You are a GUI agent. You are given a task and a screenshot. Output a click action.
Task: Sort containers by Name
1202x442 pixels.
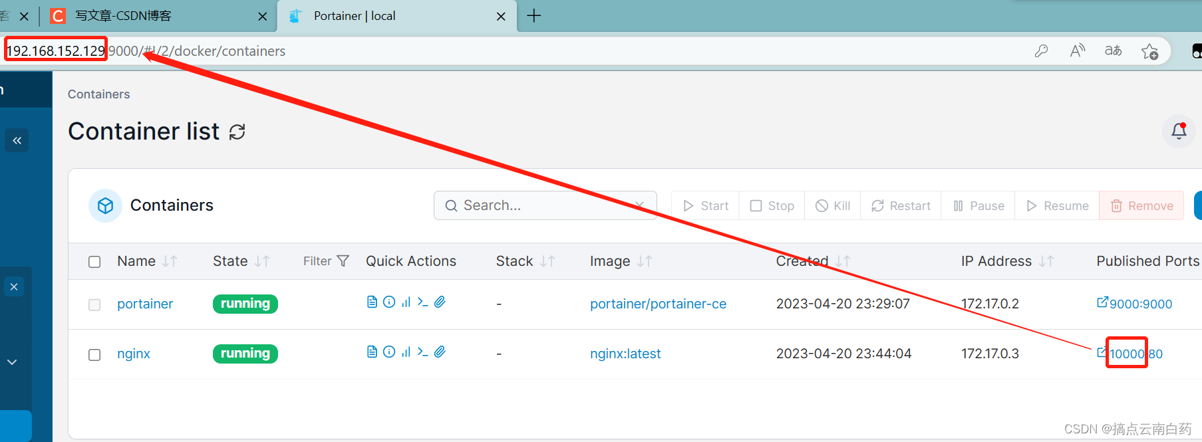(146, 261)
